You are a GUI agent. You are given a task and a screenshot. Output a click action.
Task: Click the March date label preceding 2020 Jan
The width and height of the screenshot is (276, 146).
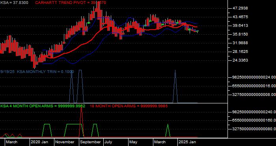point(12,142)
